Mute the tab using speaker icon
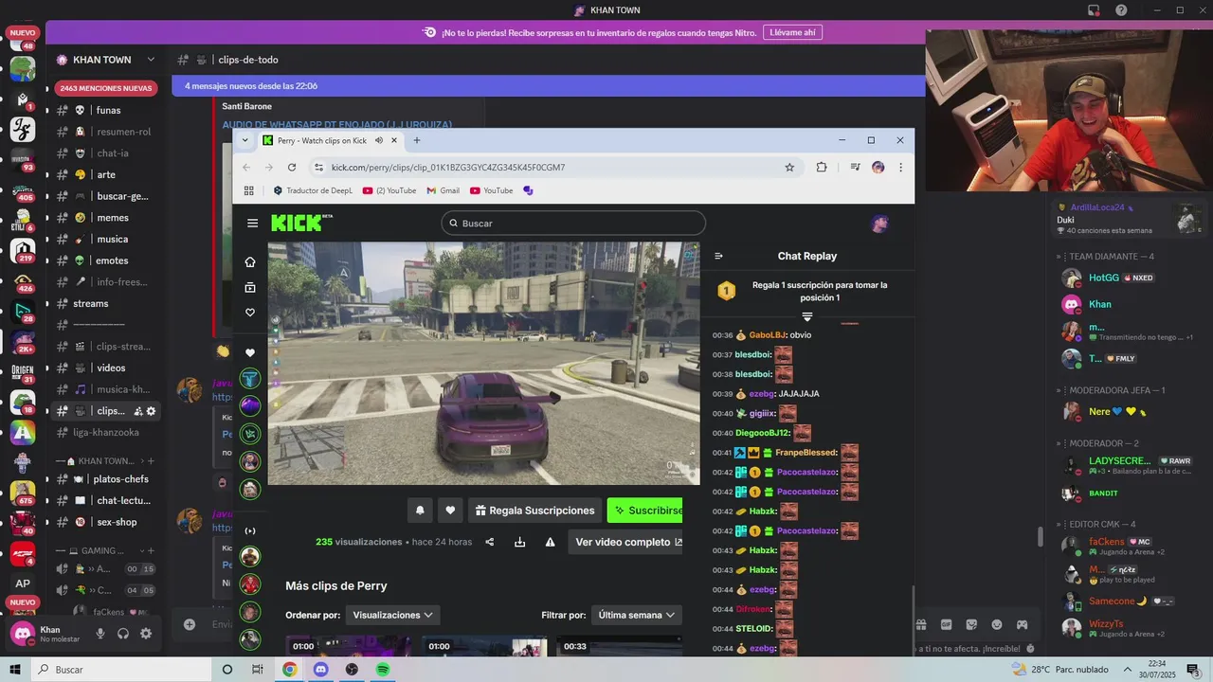This screenshot has height=682, width=1213. (x=378, y=140)
